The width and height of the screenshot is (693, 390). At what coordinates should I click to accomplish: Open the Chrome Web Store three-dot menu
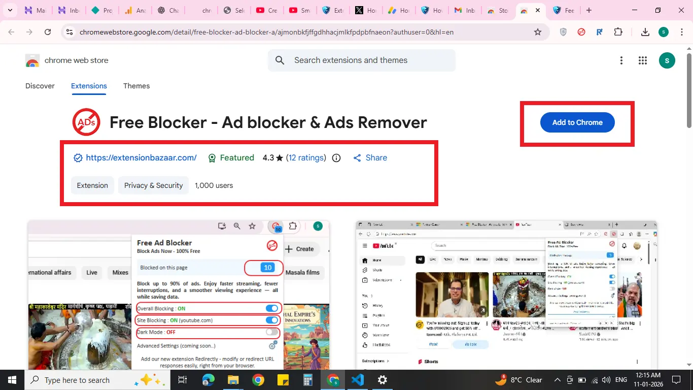coord(621,60)
